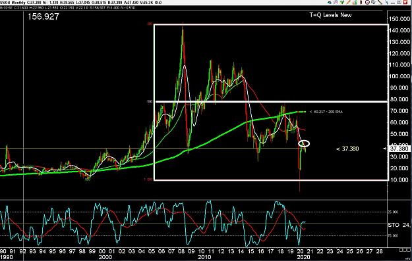Image resolution: width=412 pixels, height=261 pixels.
Task: Click the 25.000 stochastic level label
Action: [393, 212]
